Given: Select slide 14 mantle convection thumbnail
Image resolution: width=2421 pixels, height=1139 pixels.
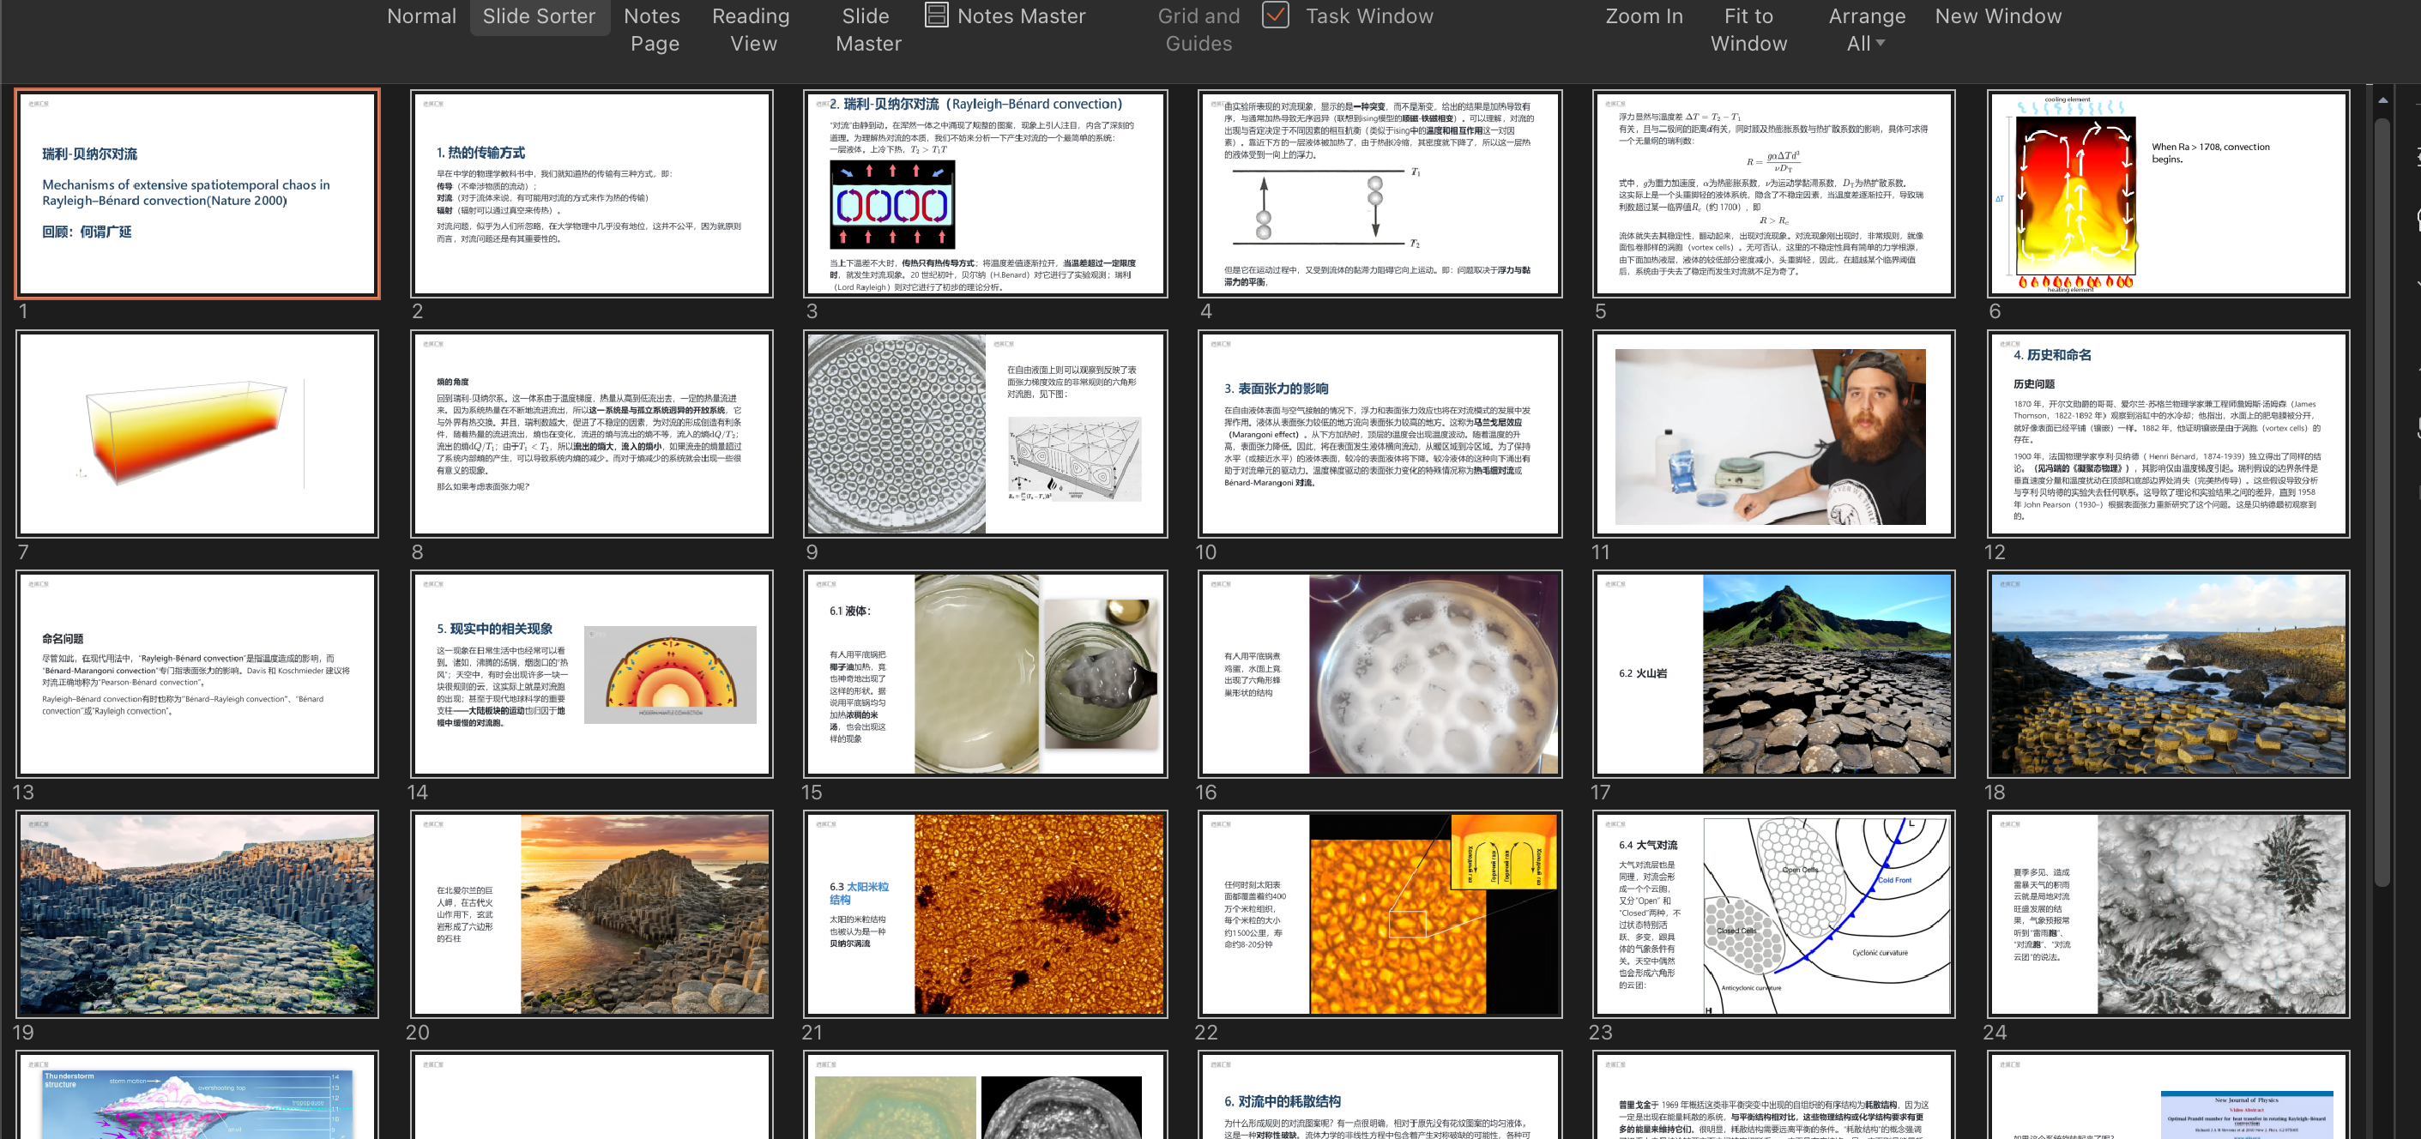Looking at the screenshot, I should click(x=592, y=674).
